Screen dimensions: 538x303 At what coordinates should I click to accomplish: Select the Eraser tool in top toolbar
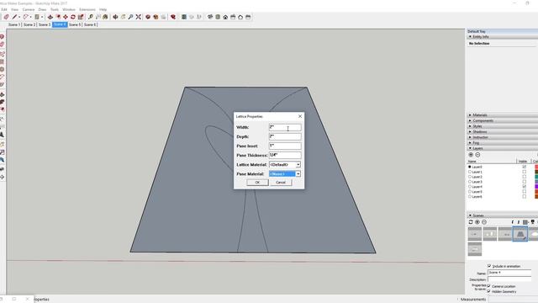(6, 17)
